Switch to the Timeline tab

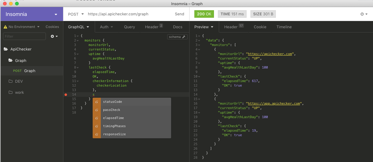click(x=284, y=27)
